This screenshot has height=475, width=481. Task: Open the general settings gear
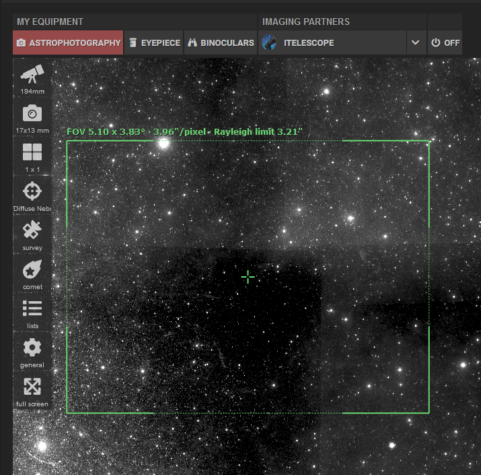click(x=32, y=352)
